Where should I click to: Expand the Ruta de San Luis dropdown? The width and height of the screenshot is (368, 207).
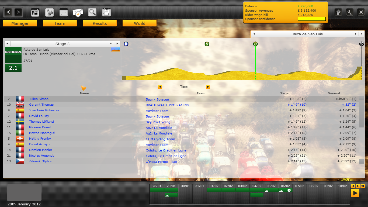click(x=356, y=34)
